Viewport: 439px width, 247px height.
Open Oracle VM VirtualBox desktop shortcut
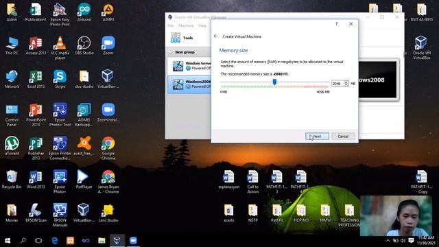coord(422,48)
